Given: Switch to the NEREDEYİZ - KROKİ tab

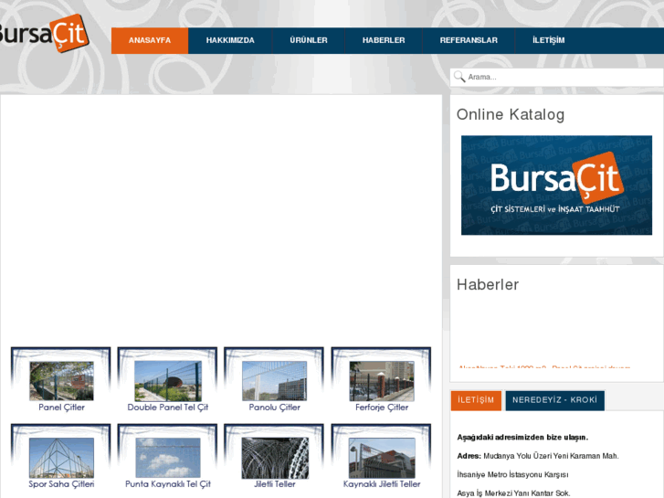Looking at the screenshot, I should (x=554, y=400).
